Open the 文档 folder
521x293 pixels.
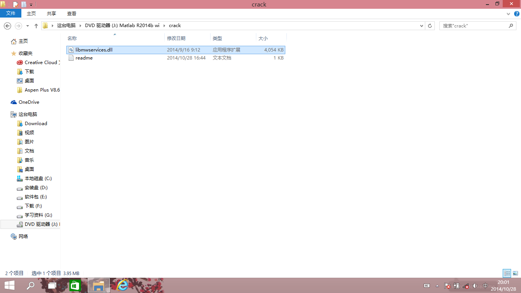pyautogui.click(x=29, y=151)
